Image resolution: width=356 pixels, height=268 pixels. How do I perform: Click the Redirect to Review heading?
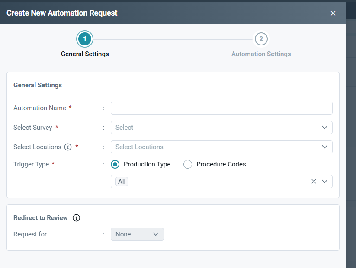coord(41,218)
